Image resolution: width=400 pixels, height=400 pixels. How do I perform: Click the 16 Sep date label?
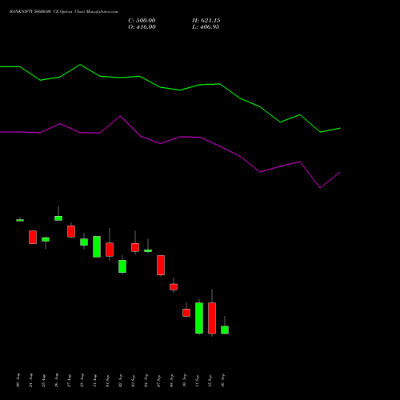[x=223, y=380]
